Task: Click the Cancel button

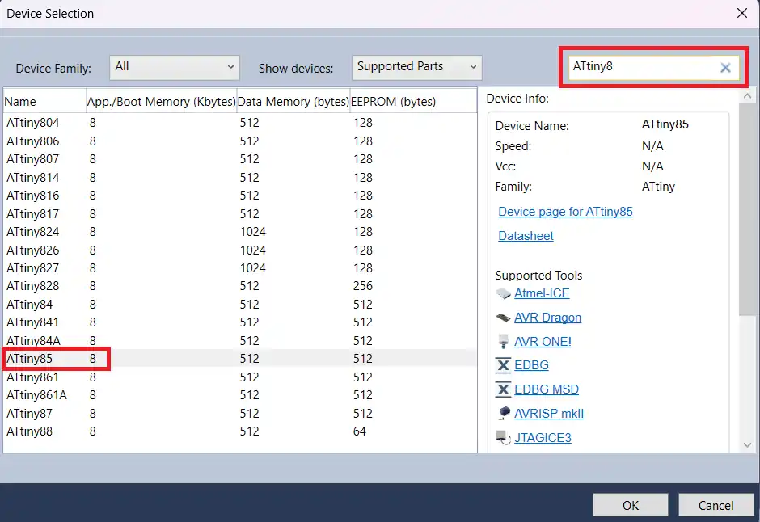Action: 716,506
